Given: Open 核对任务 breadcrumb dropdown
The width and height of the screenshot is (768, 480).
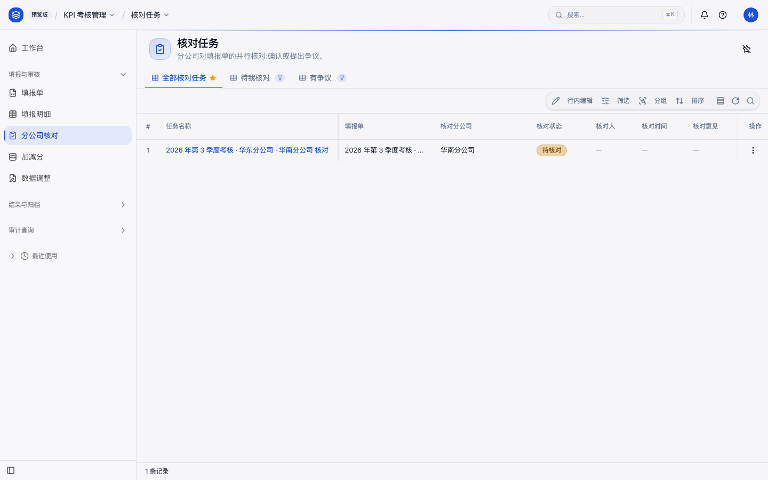Looking at the screenshot, I should click(150, 15).
